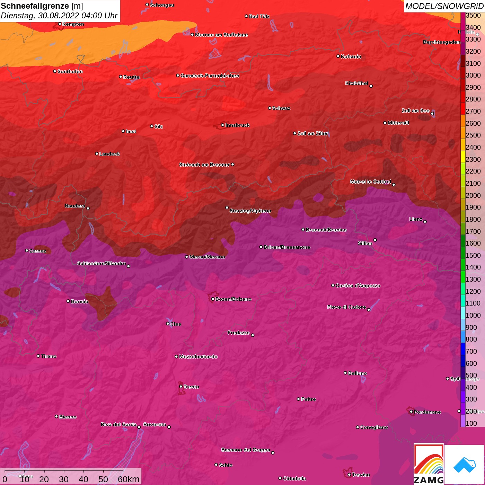Select the 1000 m legend color swatch
The image size is (485, 485).
[x=463, y=313]
